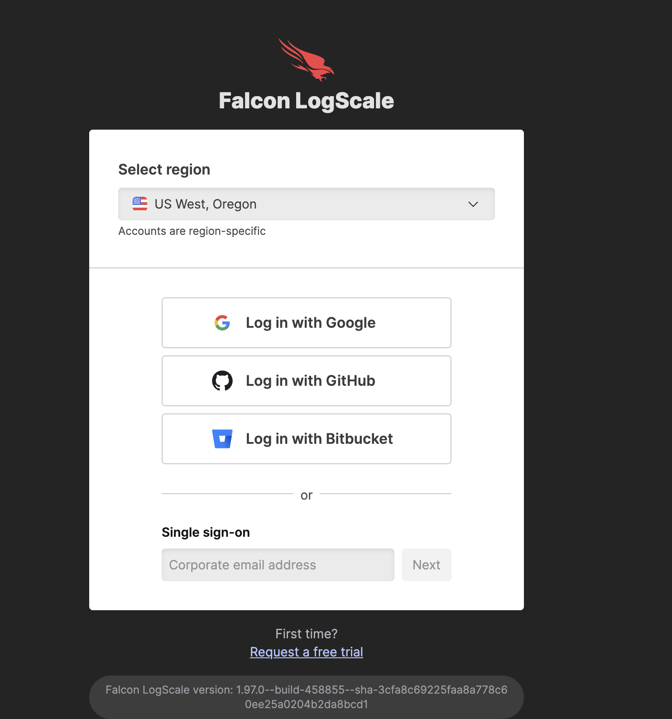Click the 'Accounts are region-specific' helper text

tap(192, 231)
